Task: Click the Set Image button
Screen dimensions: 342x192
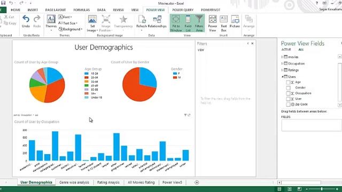Action: point(92,23)
